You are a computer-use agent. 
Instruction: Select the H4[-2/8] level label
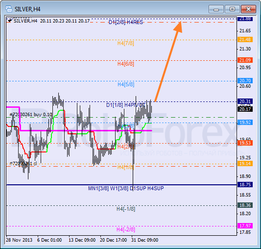(126, 230)
